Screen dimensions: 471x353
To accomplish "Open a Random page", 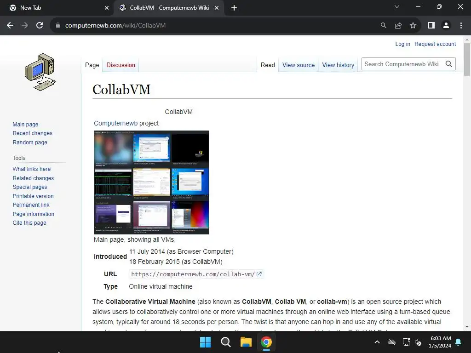I will (x=30, y=142).
